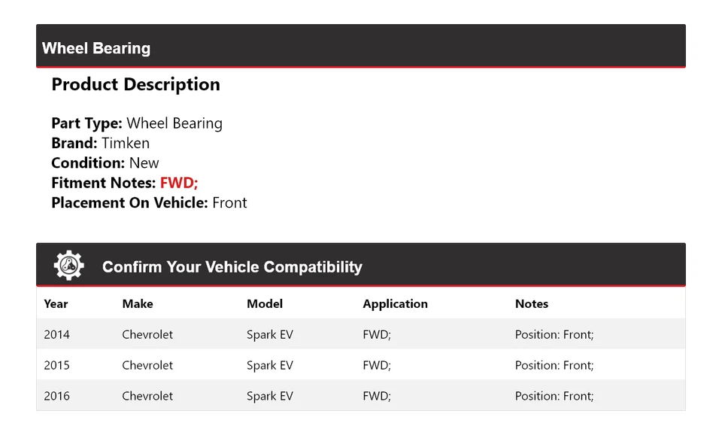Click Spark EV in the 2015 row

(x=270, y=366)
